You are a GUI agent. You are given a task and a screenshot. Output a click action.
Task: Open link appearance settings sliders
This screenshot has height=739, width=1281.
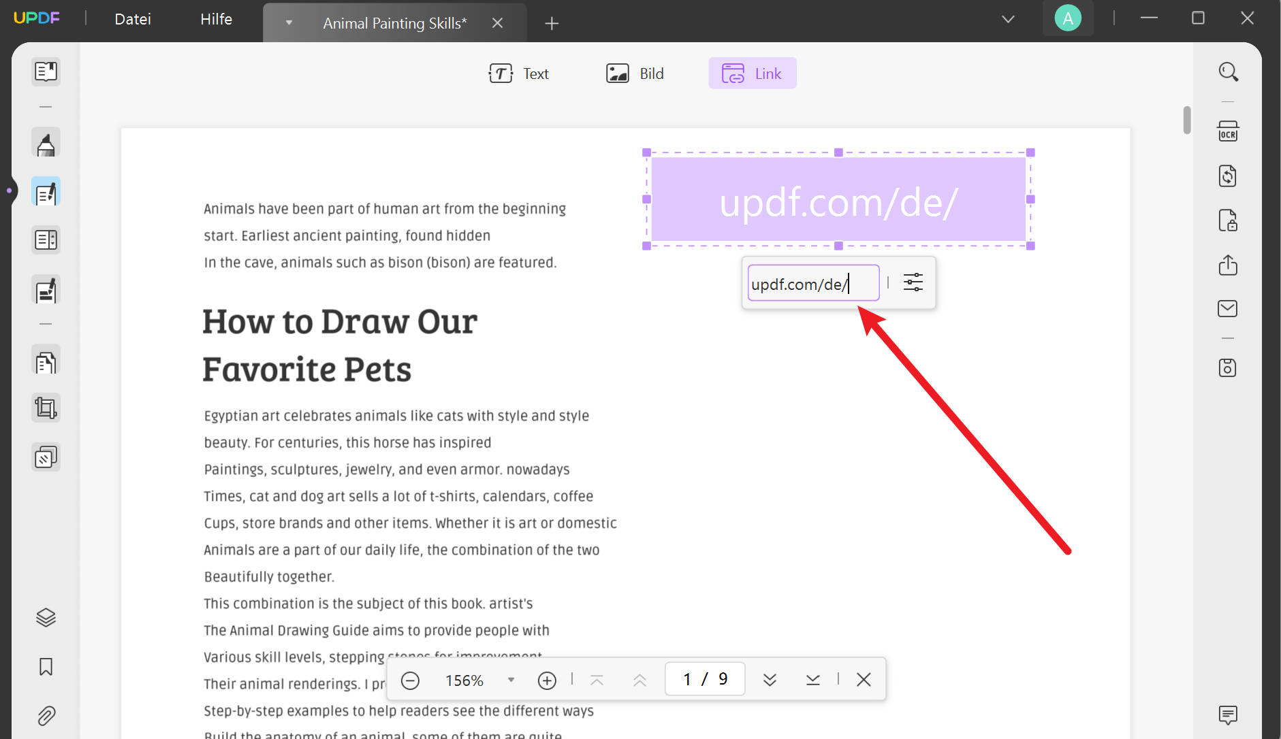913,282
